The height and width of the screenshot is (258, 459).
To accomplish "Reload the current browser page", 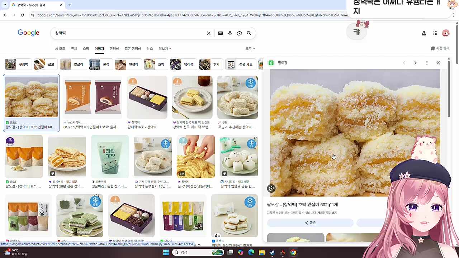I will (22, 15).
